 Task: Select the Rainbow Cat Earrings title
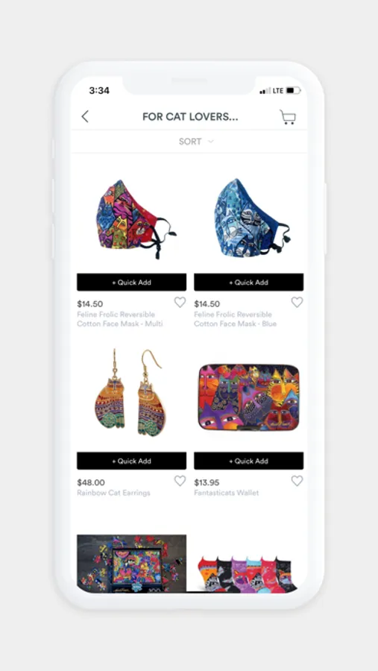pos(113,493)
